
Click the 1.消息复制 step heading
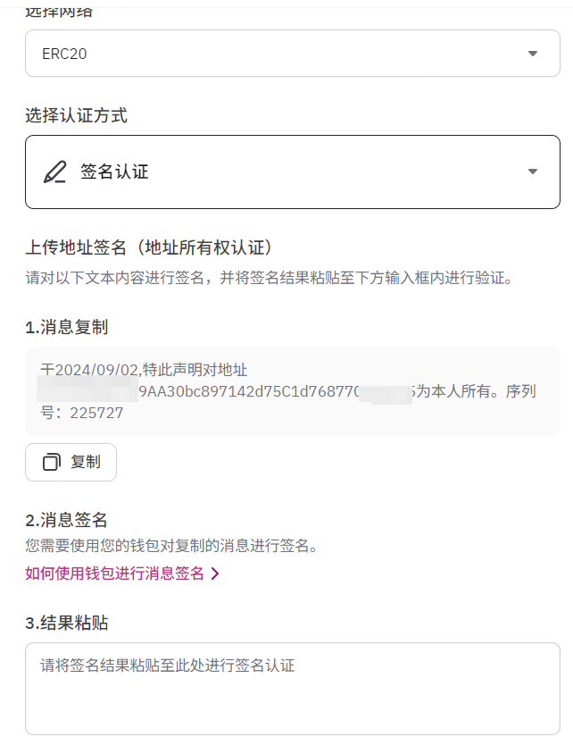pyautogui.click(x=67, y=327)
